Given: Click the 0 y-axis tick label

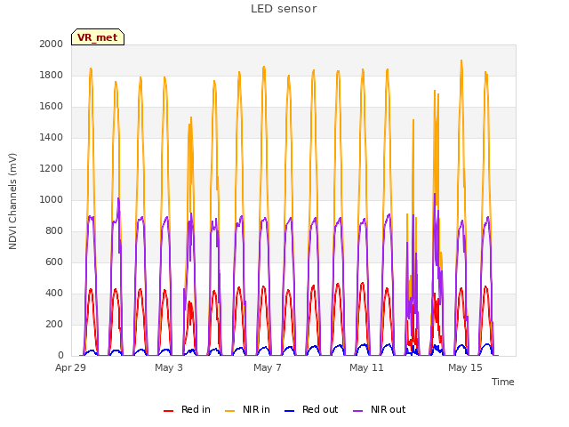Looking at the screenshot, I should point(60,355).
